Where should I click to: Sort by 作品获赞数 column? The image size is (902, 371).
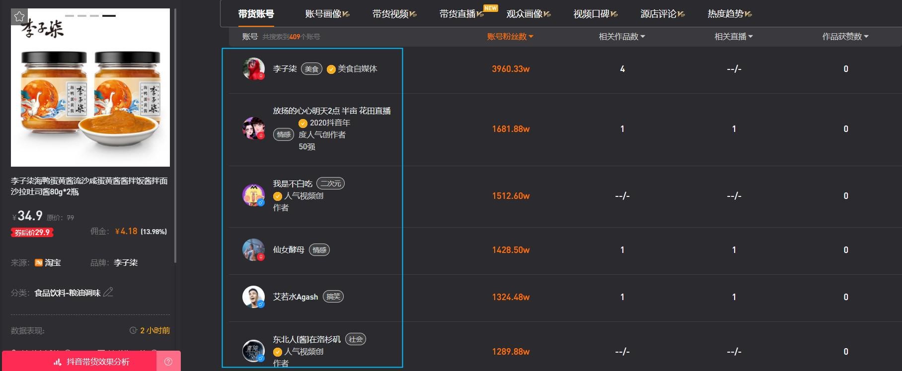point(845,37)
